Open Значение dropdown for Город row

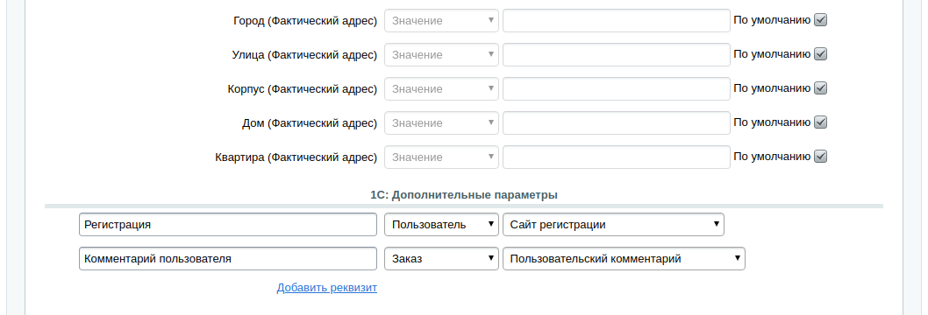[441, 21]
